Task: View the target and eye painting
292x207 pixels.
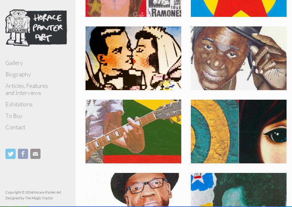Action: 239,132
